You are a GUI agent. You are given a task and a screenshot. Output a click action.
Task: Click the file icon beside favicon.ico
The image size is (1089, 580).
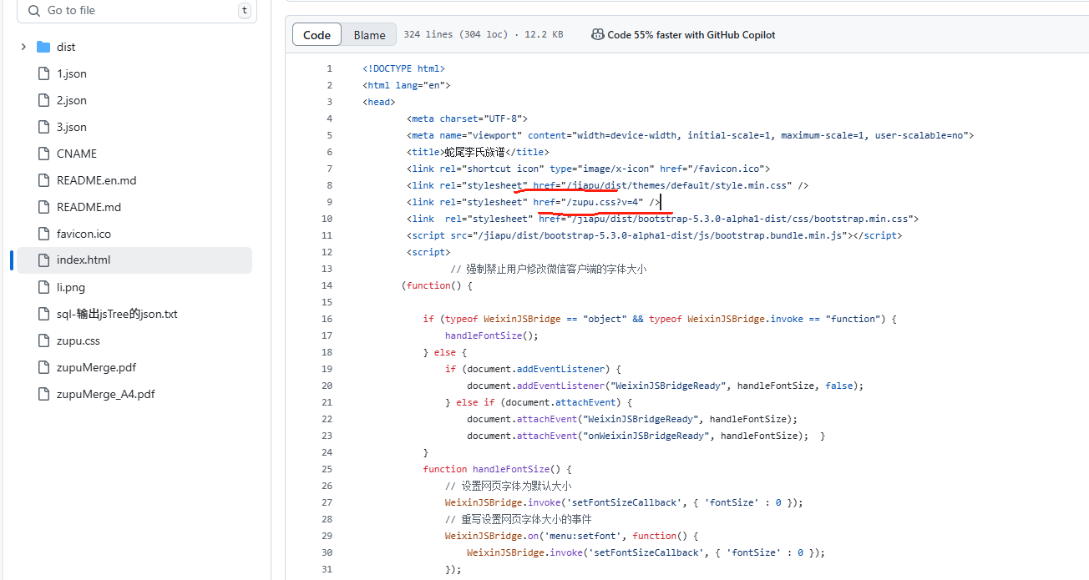(43, 234)
